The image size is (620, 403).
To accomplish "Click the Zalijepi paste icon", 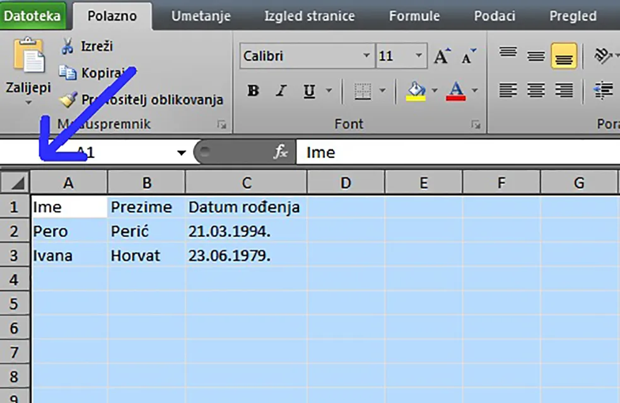I will [28, 55].
